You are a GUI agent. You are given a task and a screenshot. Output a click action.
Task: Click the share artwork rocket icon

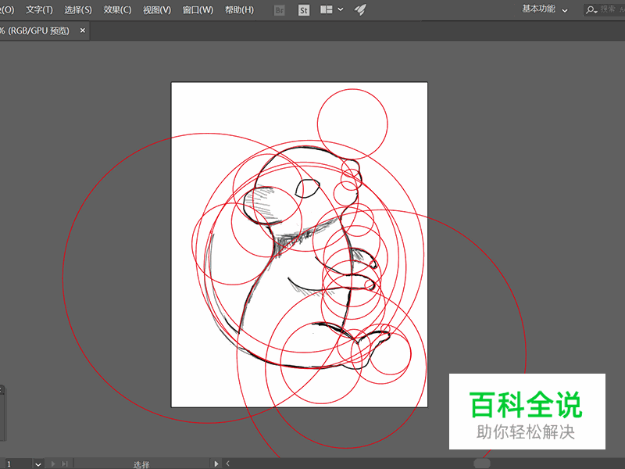point(359,9)
